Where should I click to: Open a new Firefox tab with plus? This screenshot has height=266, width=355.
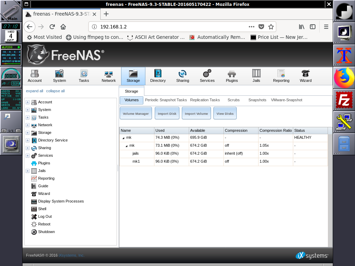pyautogui.click(x=106, y=14)
